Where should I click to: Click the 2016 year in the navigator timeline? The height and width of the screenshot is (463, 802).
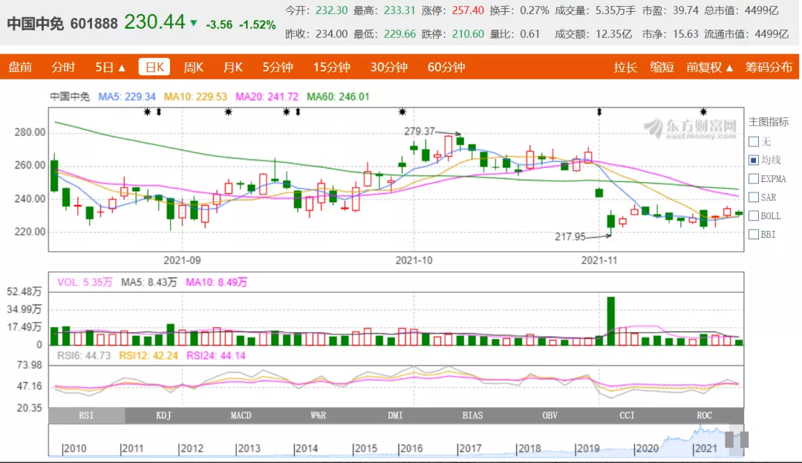tap(411, 449)
